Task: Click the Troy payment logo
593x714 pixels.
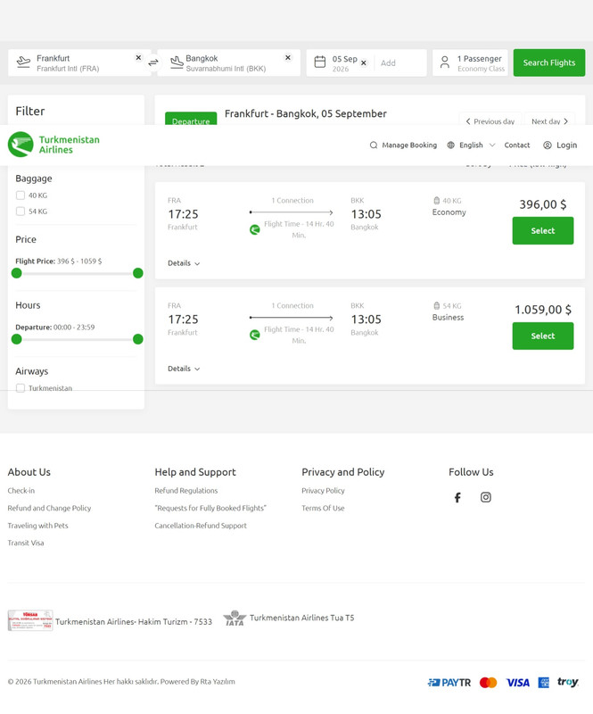Action: 567,682
